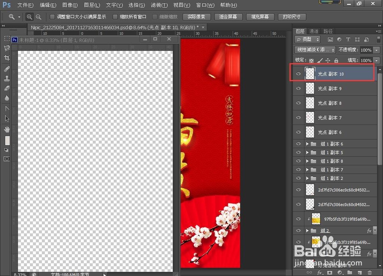383x276 pixels.
Task: Create new adjustment layer icon
Action: point(340,272)
